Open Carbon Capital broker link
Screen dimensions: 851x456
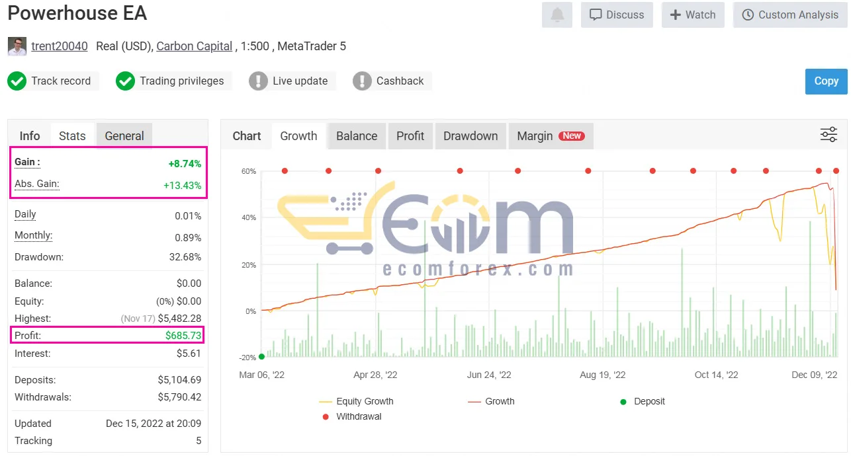point(195,46)
